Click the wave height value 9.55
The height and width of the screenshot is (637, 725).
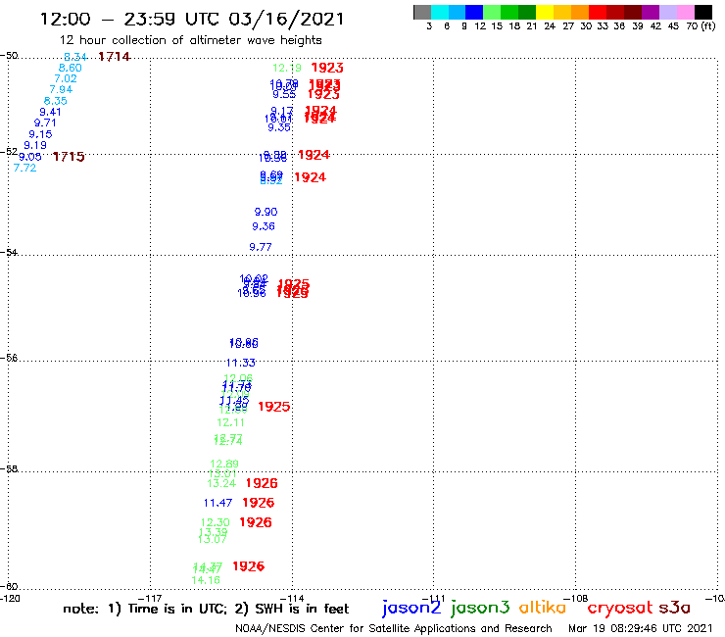[284, 95]
